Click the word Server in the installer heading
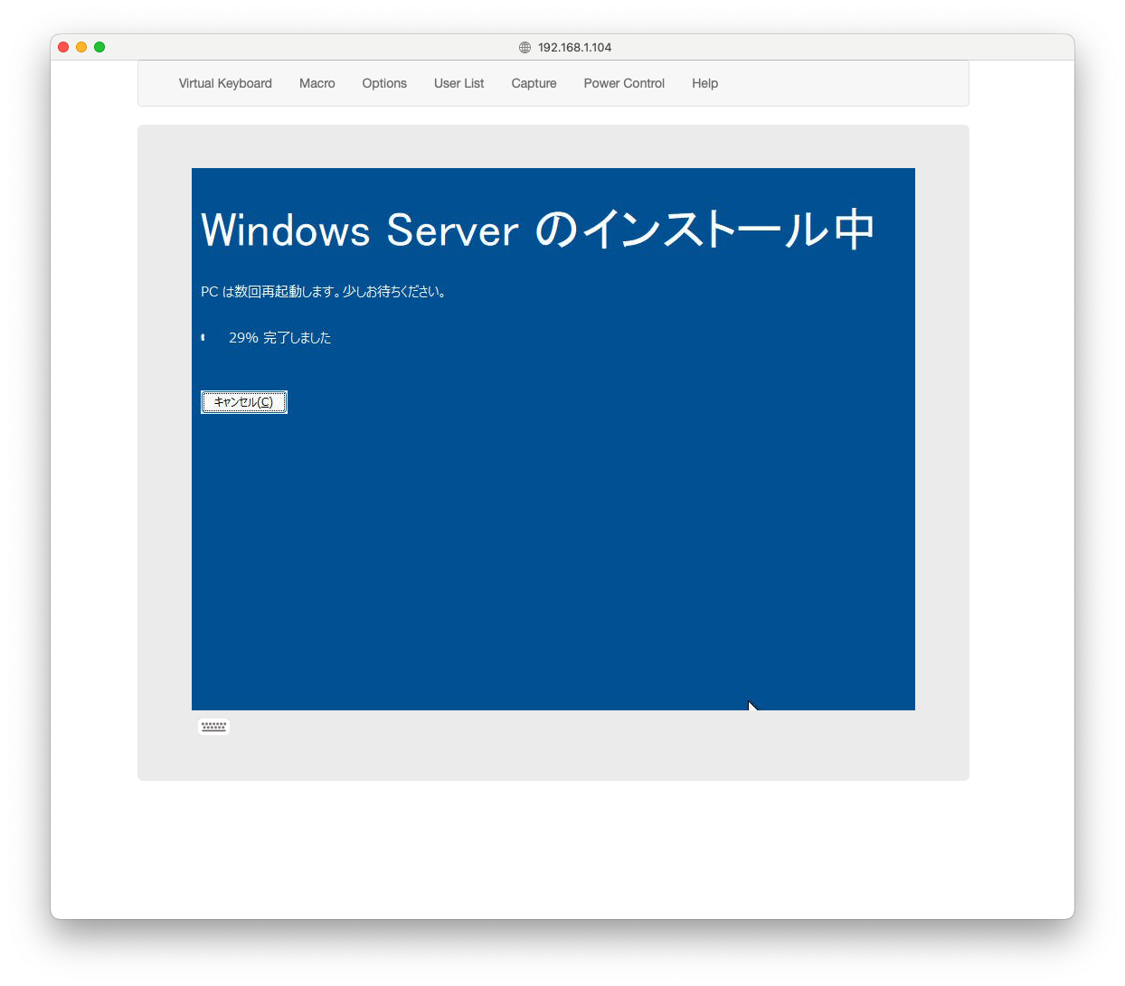The height and width of the screenshot is (986, 1125). 452,231
